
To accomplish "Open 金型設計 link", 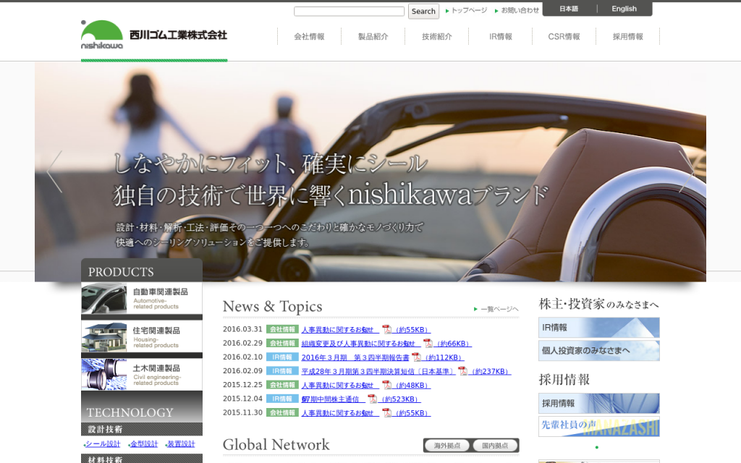I will [x=144, y=444].
